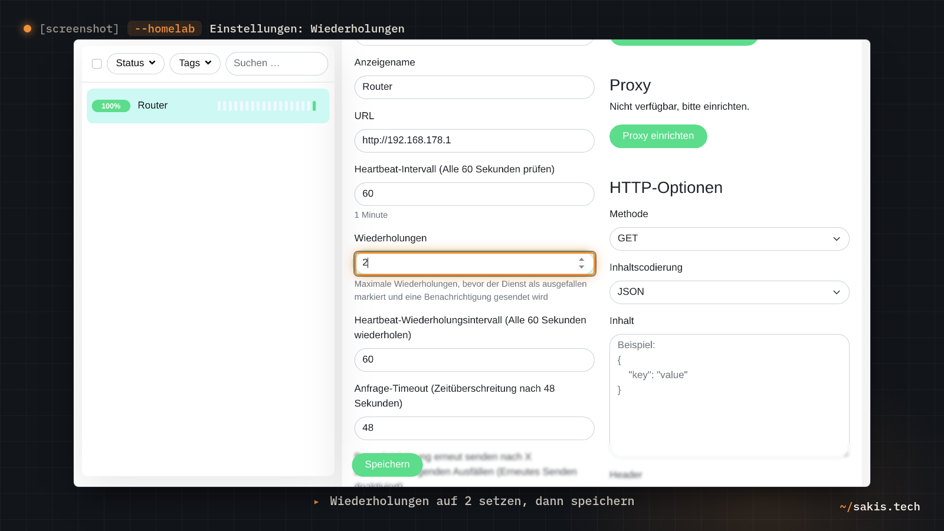Select the Router monitor in the list
The image size is (944, 531).
tap(208, 106)
